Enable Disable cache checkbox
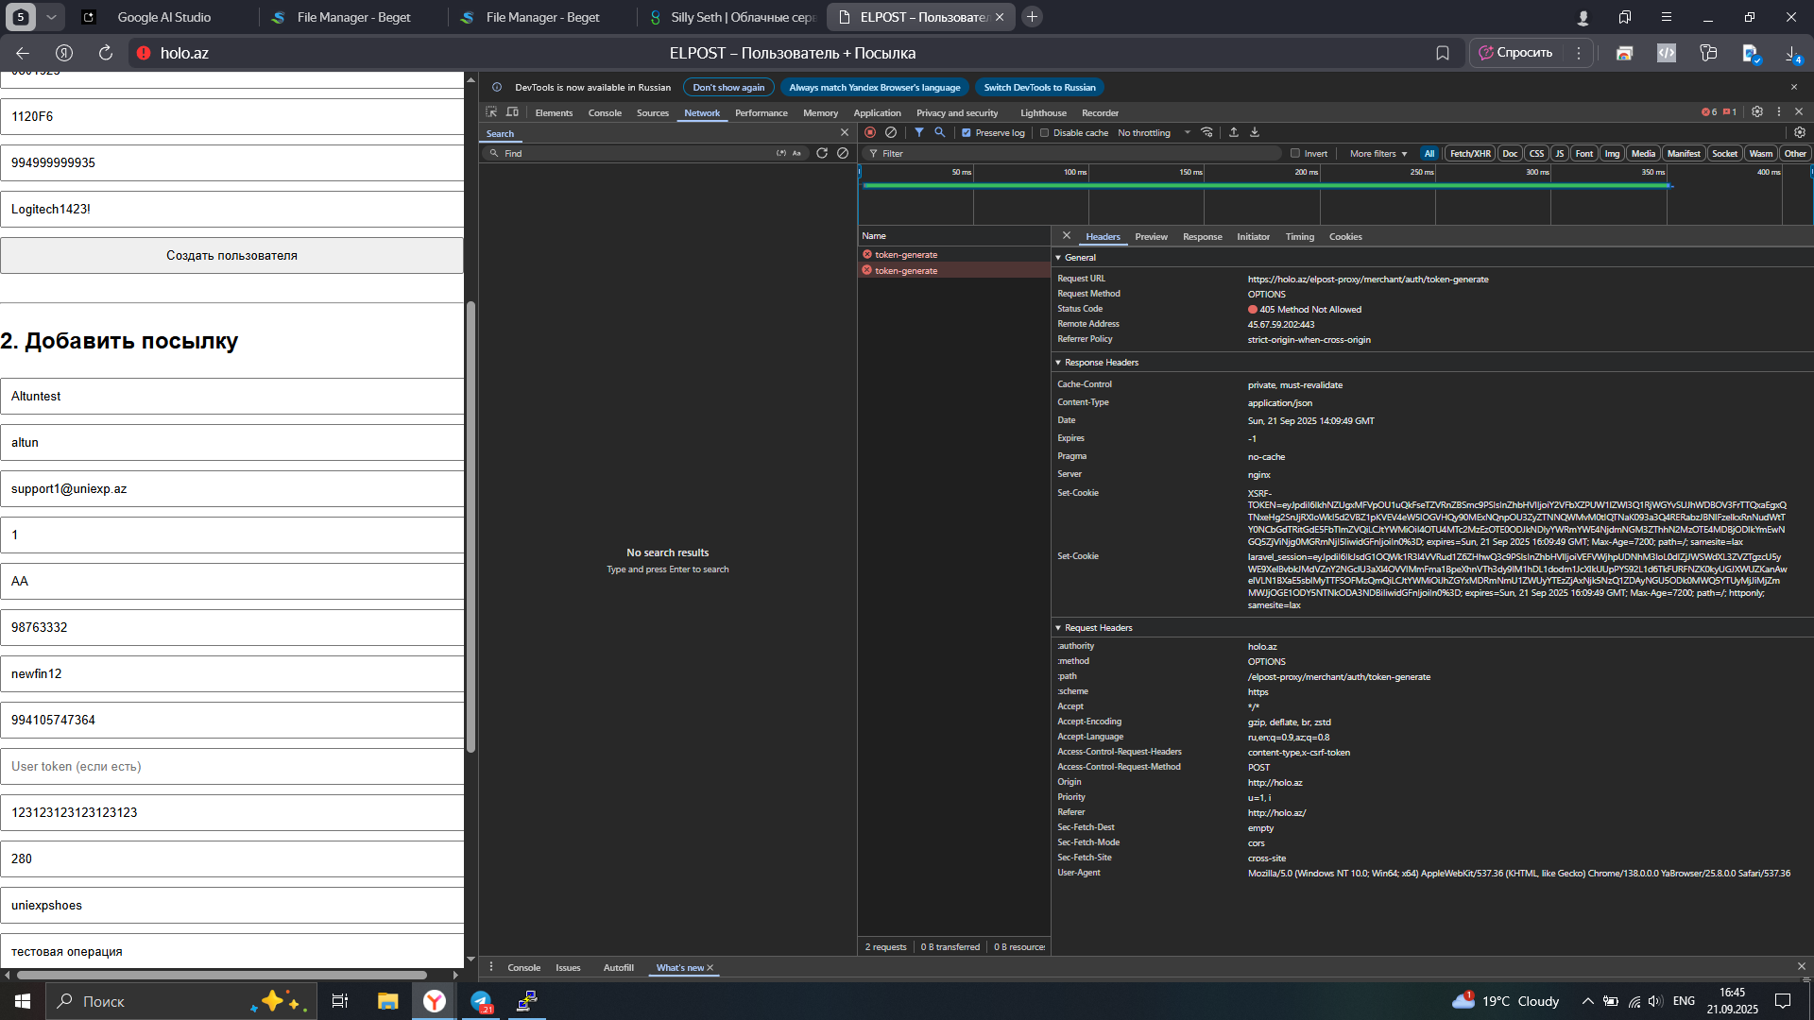The image size is (1814, 1020). click(x=1045, y=133)
